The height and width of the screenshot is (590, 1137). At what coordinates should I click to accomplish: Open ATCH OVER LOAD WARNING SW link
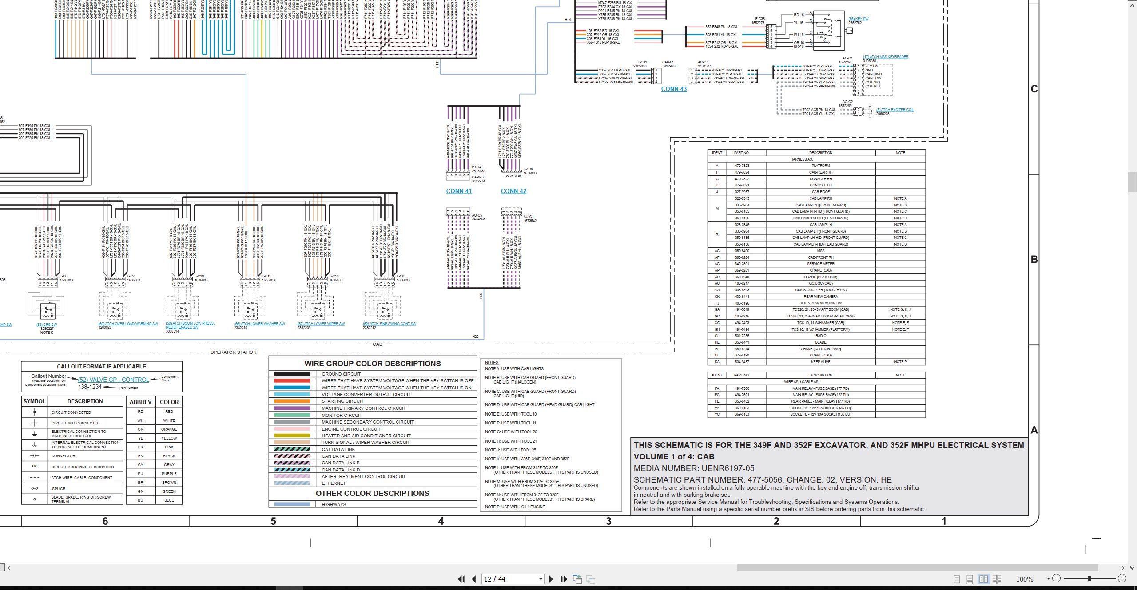pyautogui.click(x=128, y=324)
